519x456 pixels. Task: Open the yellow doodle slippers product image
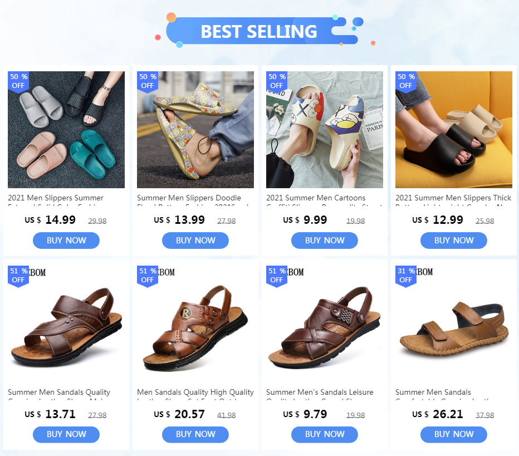(x=195, y=130)
